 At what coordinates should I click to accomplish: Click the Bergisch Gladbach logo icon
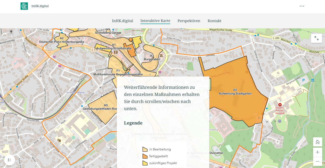tap(24, 6)
